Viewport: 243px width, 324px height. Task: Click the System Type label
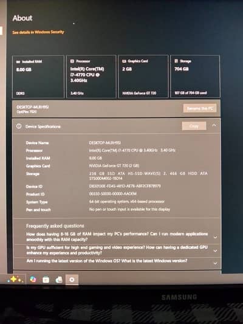tap(36, 202)
